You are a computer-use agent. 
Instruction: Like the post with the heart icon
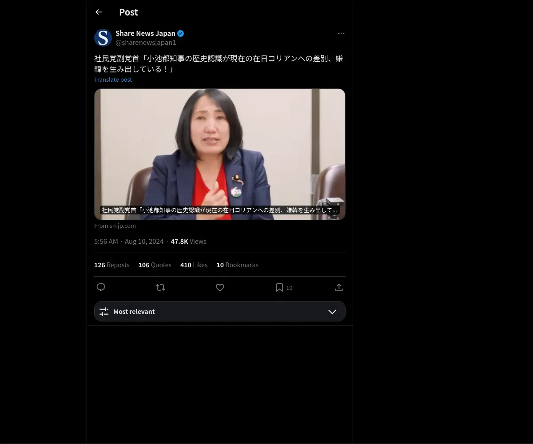tap(220, 287)
